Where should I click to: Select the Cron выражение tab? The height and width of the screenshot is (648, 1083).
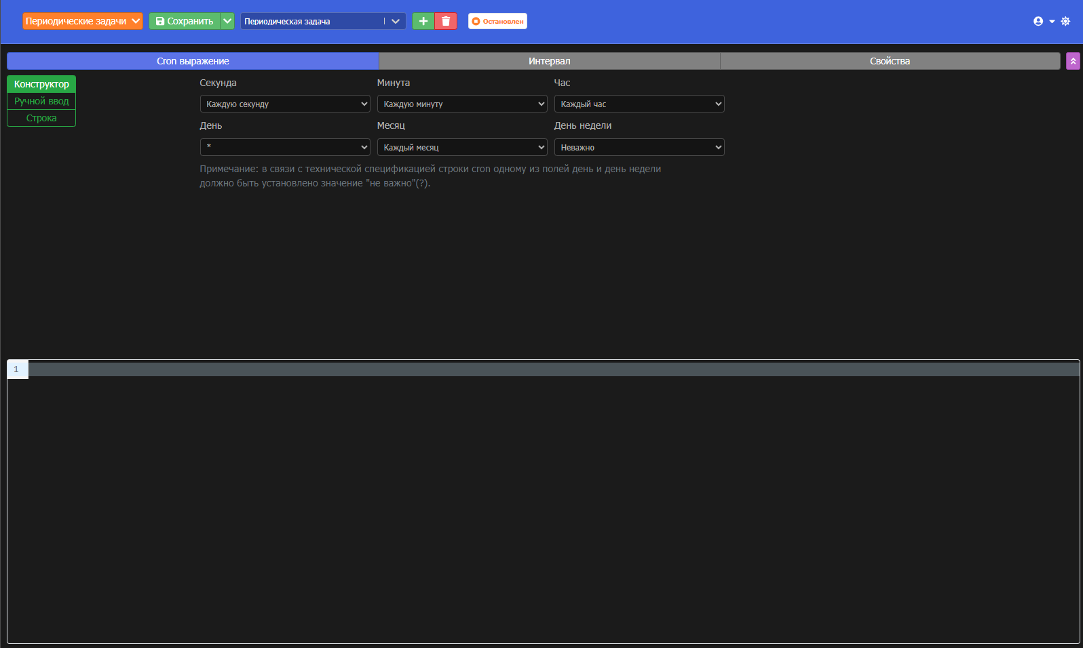[x=193, y=61]
